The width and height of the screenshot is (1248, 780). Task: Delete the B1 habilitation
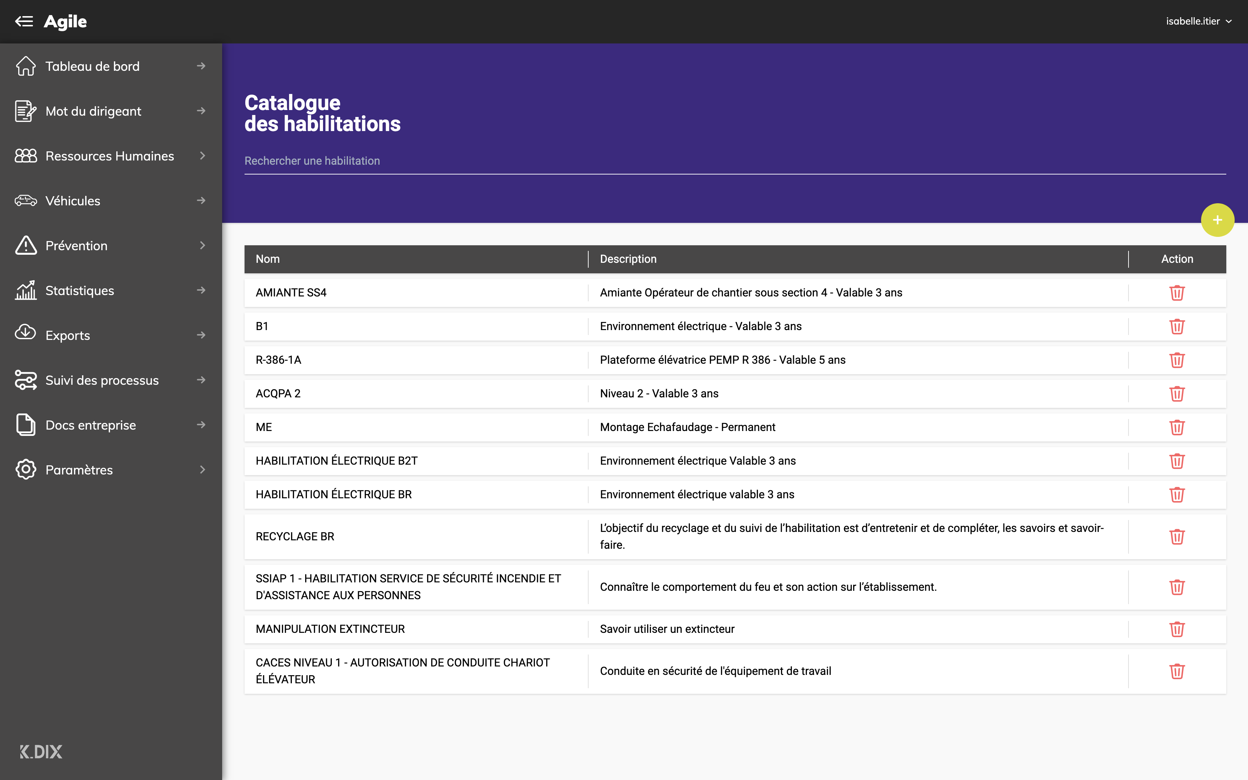pos(1177,326)
